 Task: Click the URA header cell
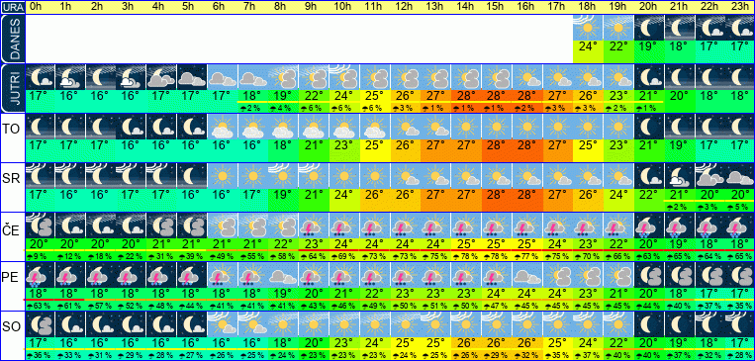pos(13,7)
